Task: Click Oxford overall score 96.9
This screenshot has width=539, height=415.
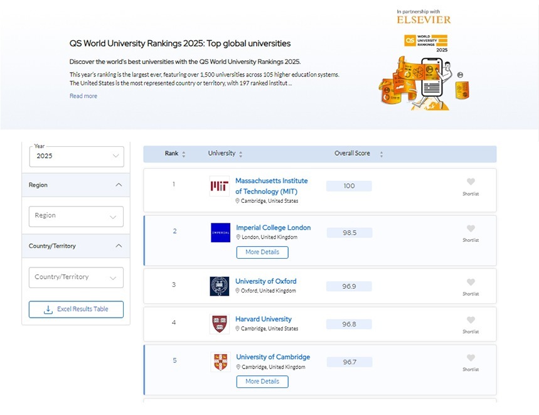Action: [x=349, y=286]
